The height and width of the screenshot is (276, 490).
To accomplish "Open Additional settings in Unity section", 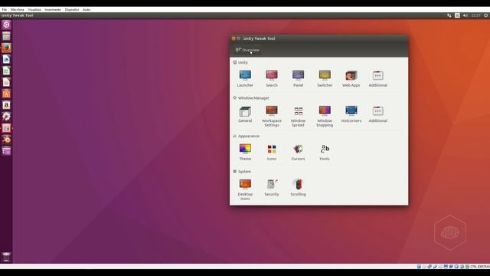I will tap(377, 78).
